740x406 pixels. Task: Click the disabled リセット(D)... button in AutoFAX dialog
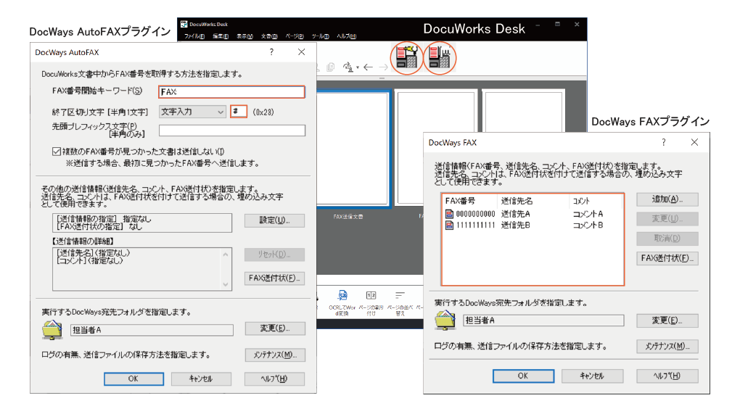coord(274,254)
